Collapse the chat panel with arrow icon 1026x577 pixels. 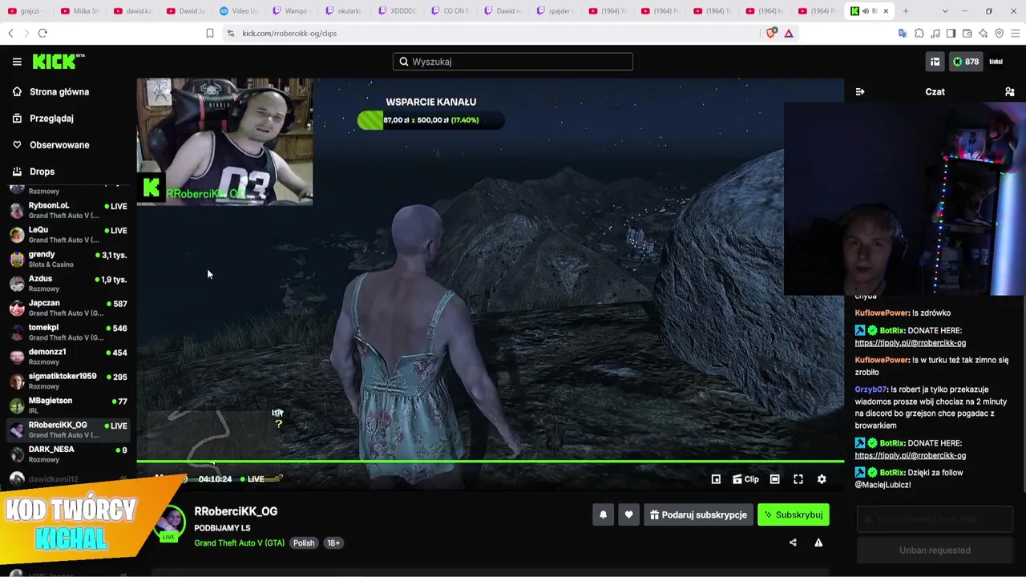pyautogui.click(x=860, y=91)
